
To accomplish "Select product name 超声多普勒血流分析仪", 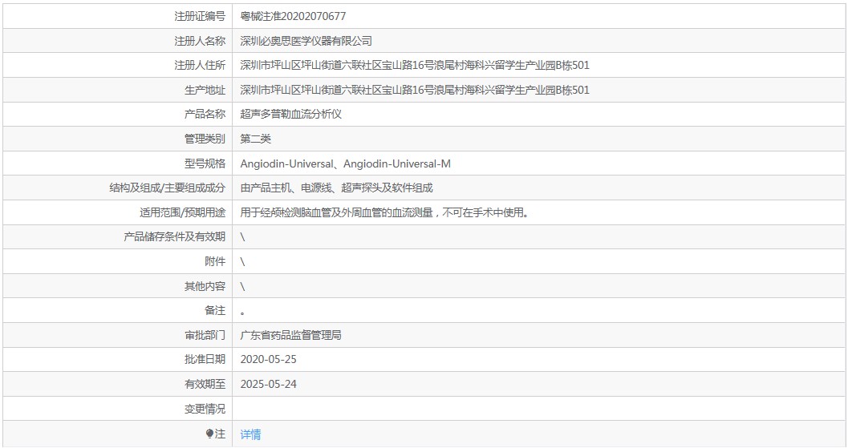I will click(291, 114).
